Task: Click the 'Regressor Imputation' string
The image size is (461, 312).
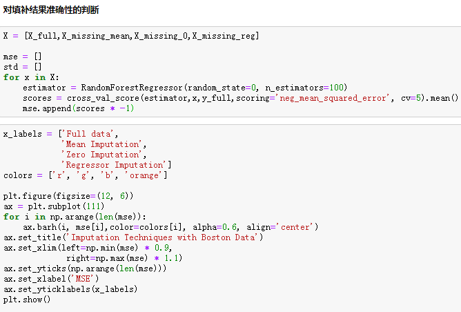Action: tap(116, 165)
